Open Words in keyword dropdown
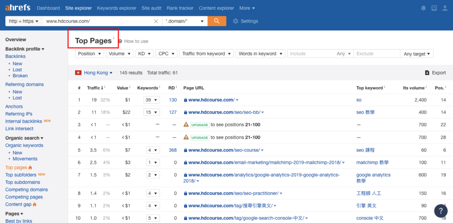 pyautogui.click(x=260, y=54)
